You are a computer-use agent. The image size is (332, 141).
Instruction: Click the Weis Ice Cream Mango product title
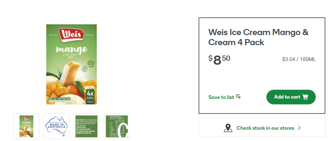coord(258,37)
